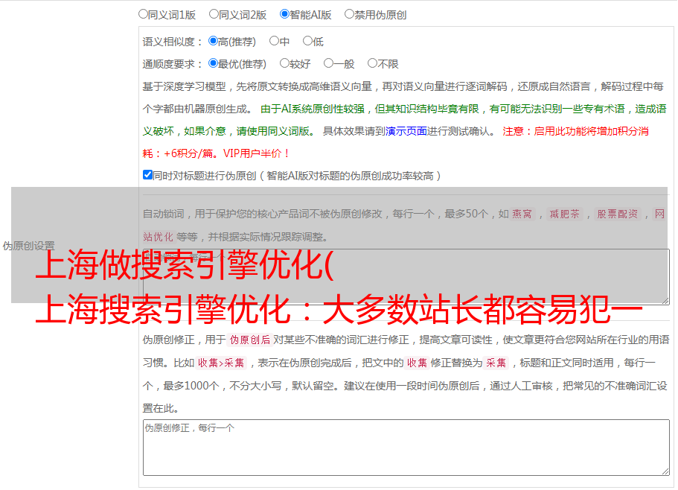678x490 pixels.
Task: Grab the resize handle of 伪原创修正 textarea
Action: coord(665,471)
